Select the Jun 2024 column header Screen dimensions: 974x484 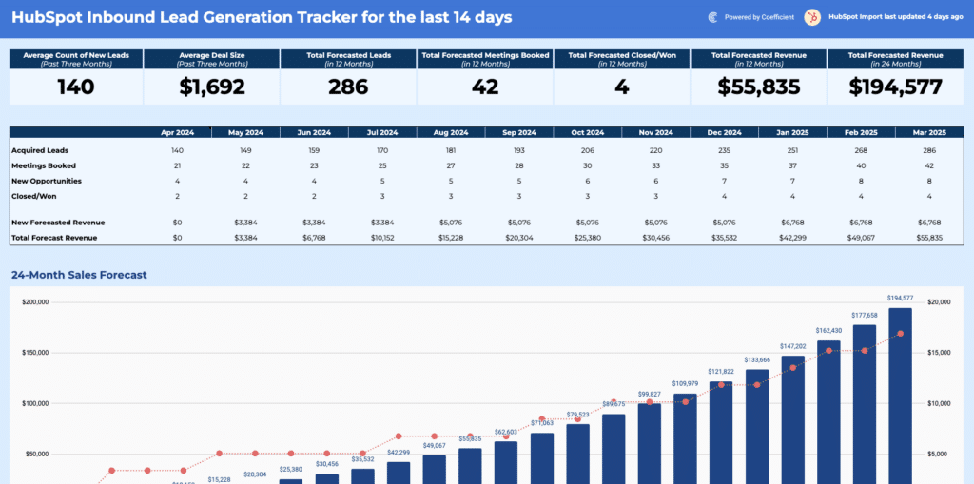point(314,132)
